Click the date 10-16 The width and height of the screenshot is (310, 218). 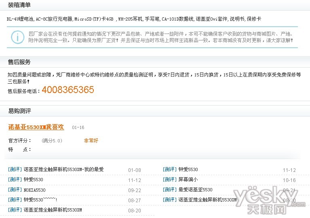click(289, 180)
